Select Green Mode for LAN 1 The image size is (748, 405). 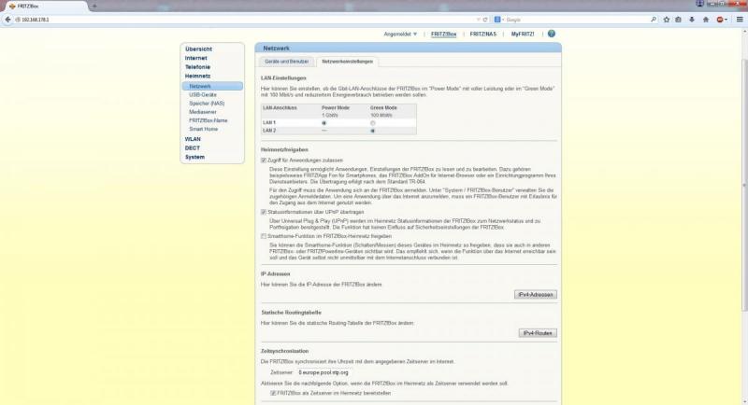[x=373, y=123]
